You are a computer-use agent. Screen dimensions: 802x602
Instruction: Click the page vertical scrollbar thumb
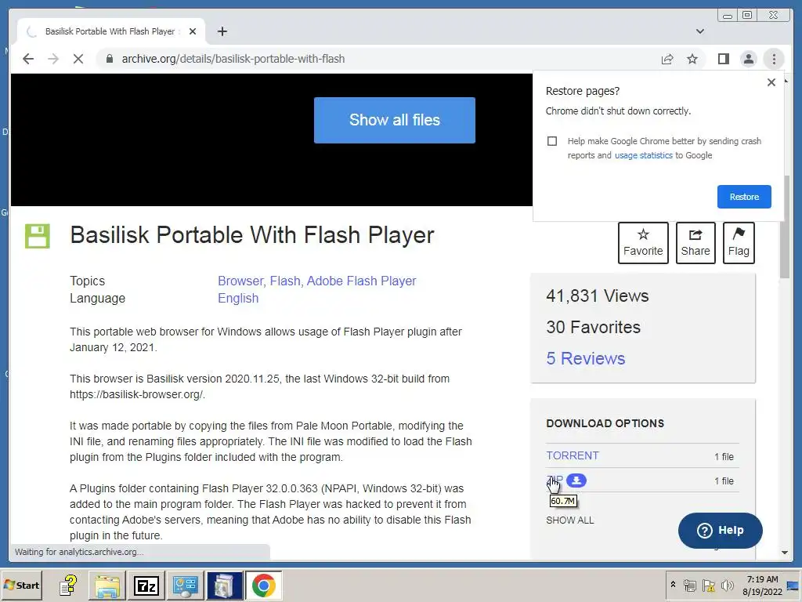click(785, 227)
